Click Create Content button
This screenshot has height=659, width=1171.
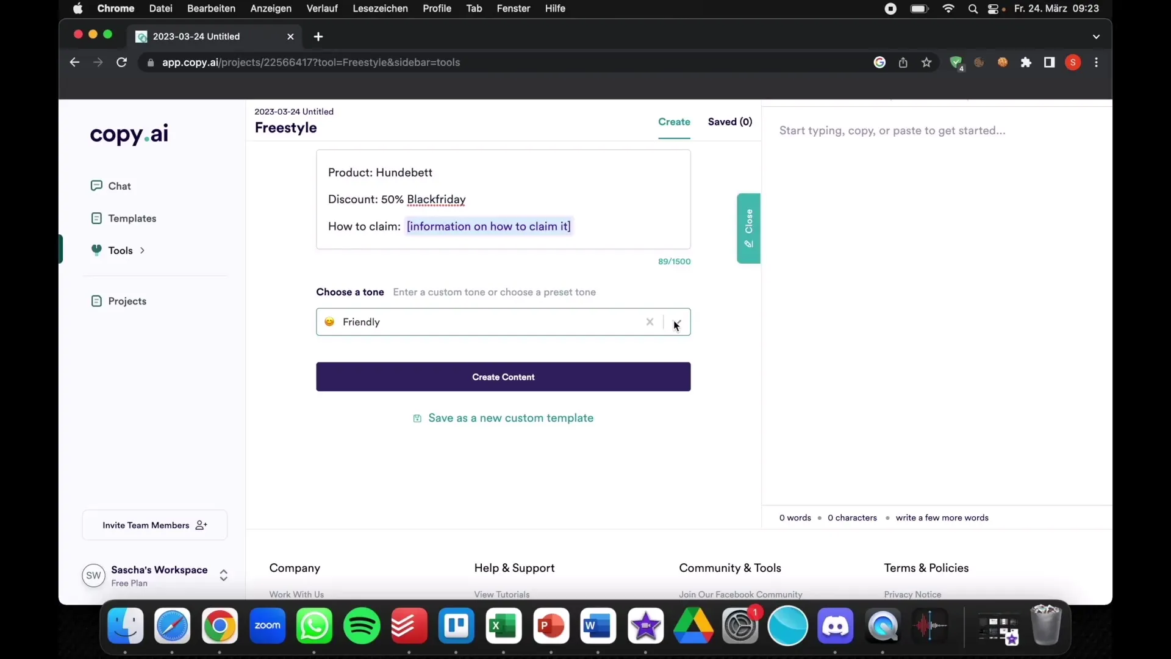click(x=503, y=376)
